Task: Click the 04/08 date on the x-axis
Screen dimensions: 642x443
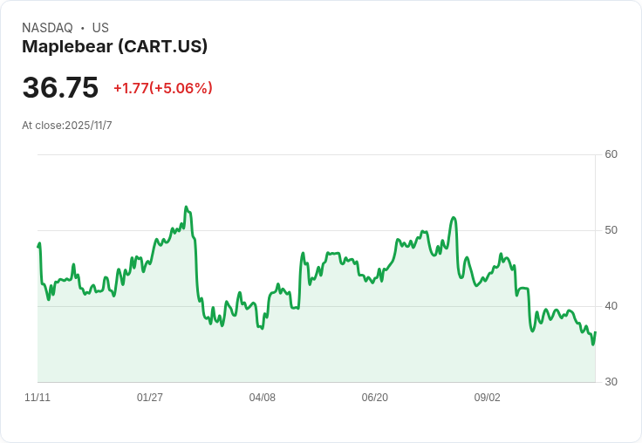Action: click(263, 398)
